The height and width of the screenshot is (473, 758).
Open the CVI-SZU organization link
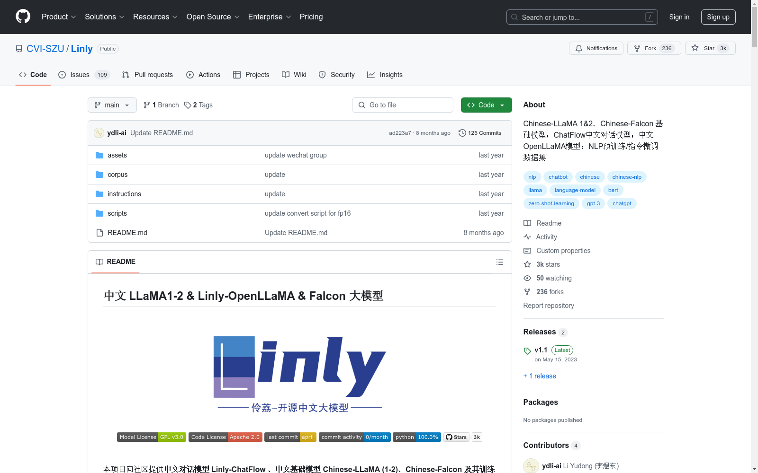click(x=45, y=49)
